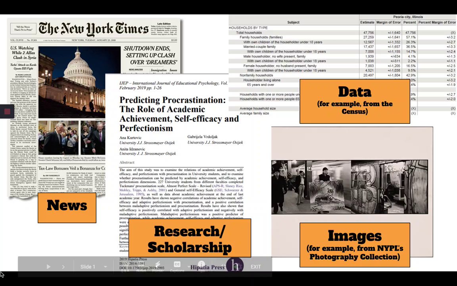Click the red record indicator on the left edge
457x286 pixels.
7,111
